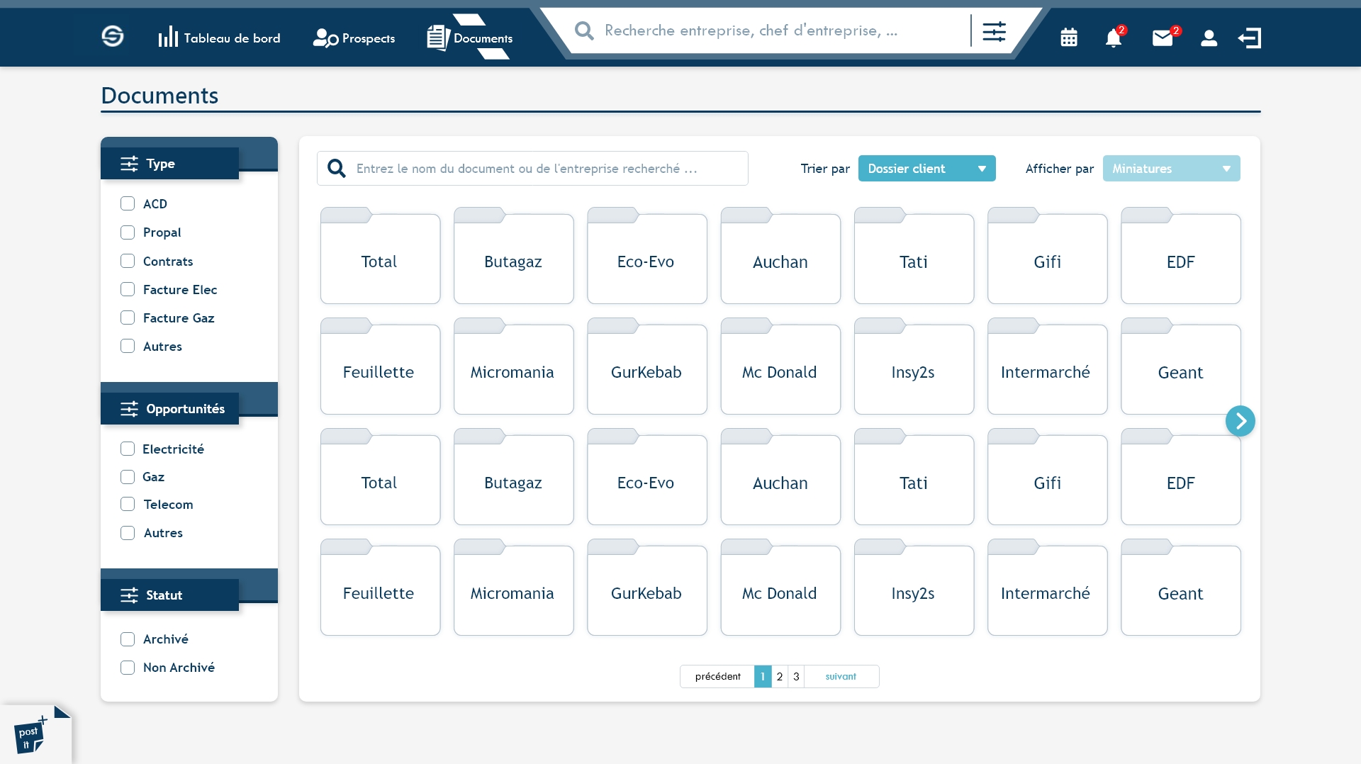Check the Contrats checkbox
The image size is (1361, 764).
pyautogui.click(x=128, y=261)
